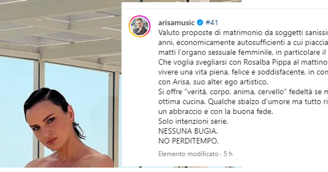The height and width of the screenshot is (172, 328).
Task: Open the #41 hashtag link
Action: [x=212, y=22]
